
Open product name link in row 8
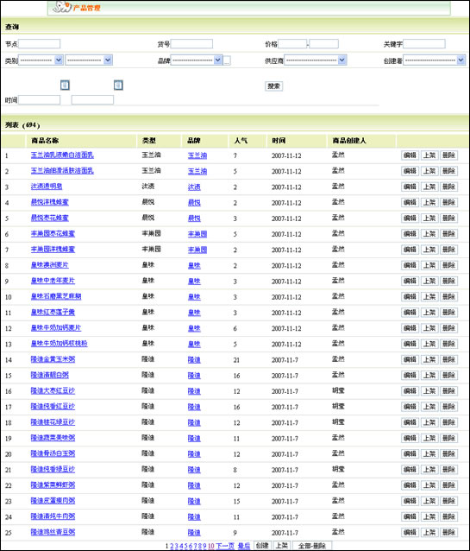pyautogui.click(x=49, y=265)
